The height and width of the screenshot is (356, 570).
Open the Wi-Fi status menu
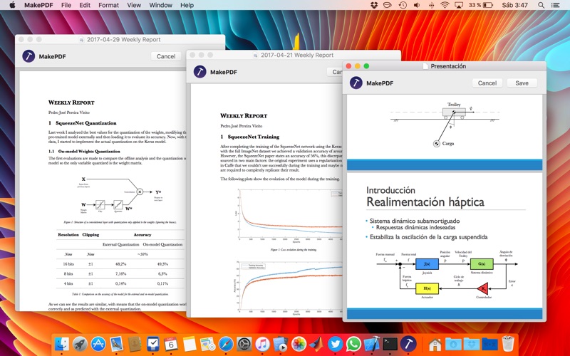point(445,5)
